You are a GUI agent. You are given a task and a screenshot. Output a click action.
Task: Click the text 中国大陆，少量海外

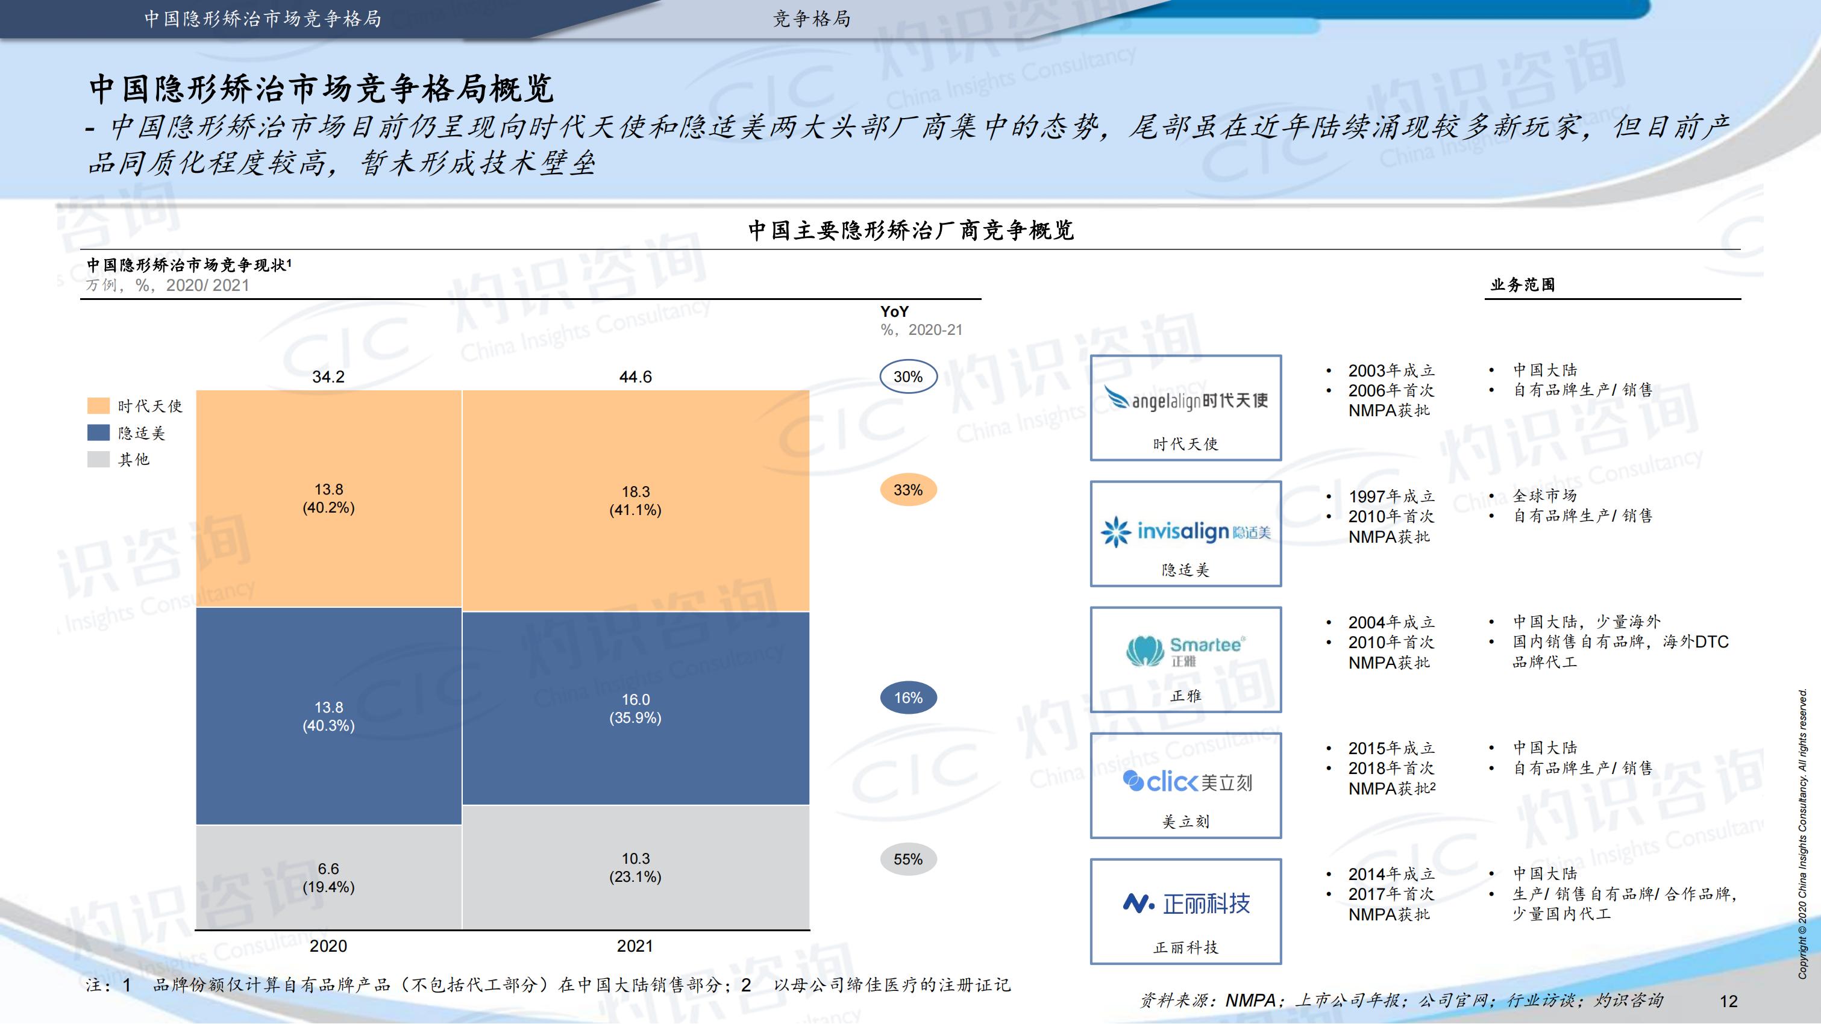1587,621
